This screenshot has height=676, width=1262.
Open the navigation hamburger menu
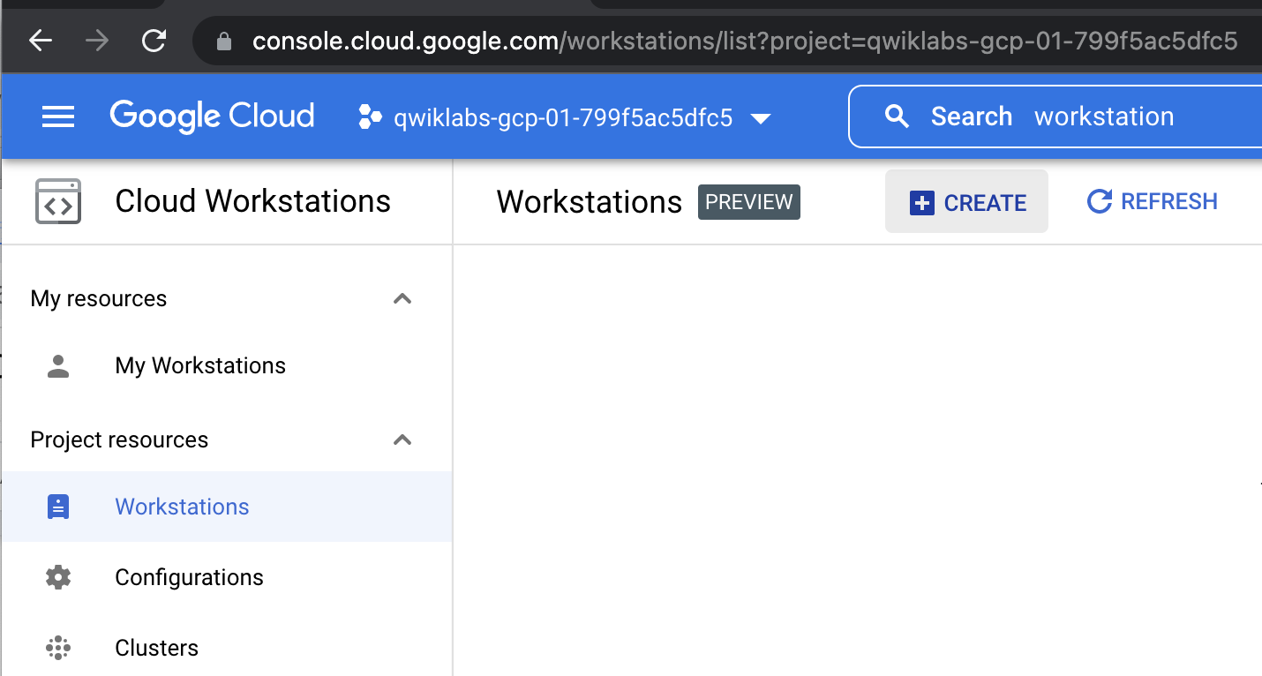click(58, 116)
